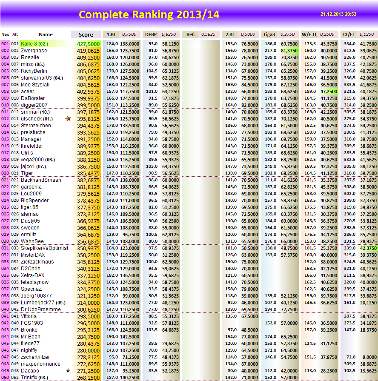Click the CL/EL weight 0,1250
Screen dimensions: 378x381
tap(367, 34)
